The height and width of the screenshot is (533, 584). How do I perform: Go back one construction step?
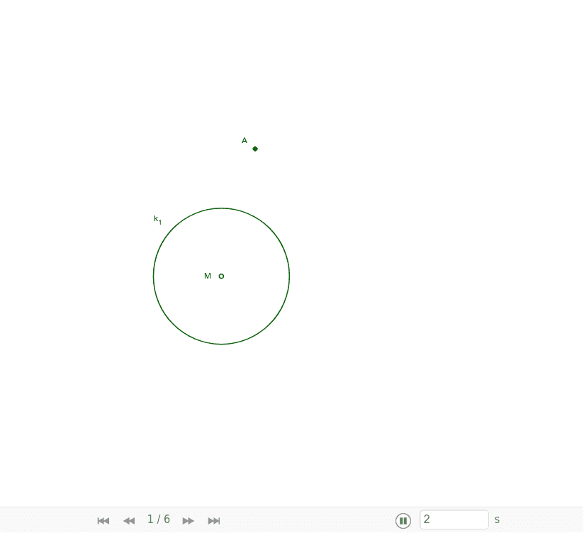[129, 520]
